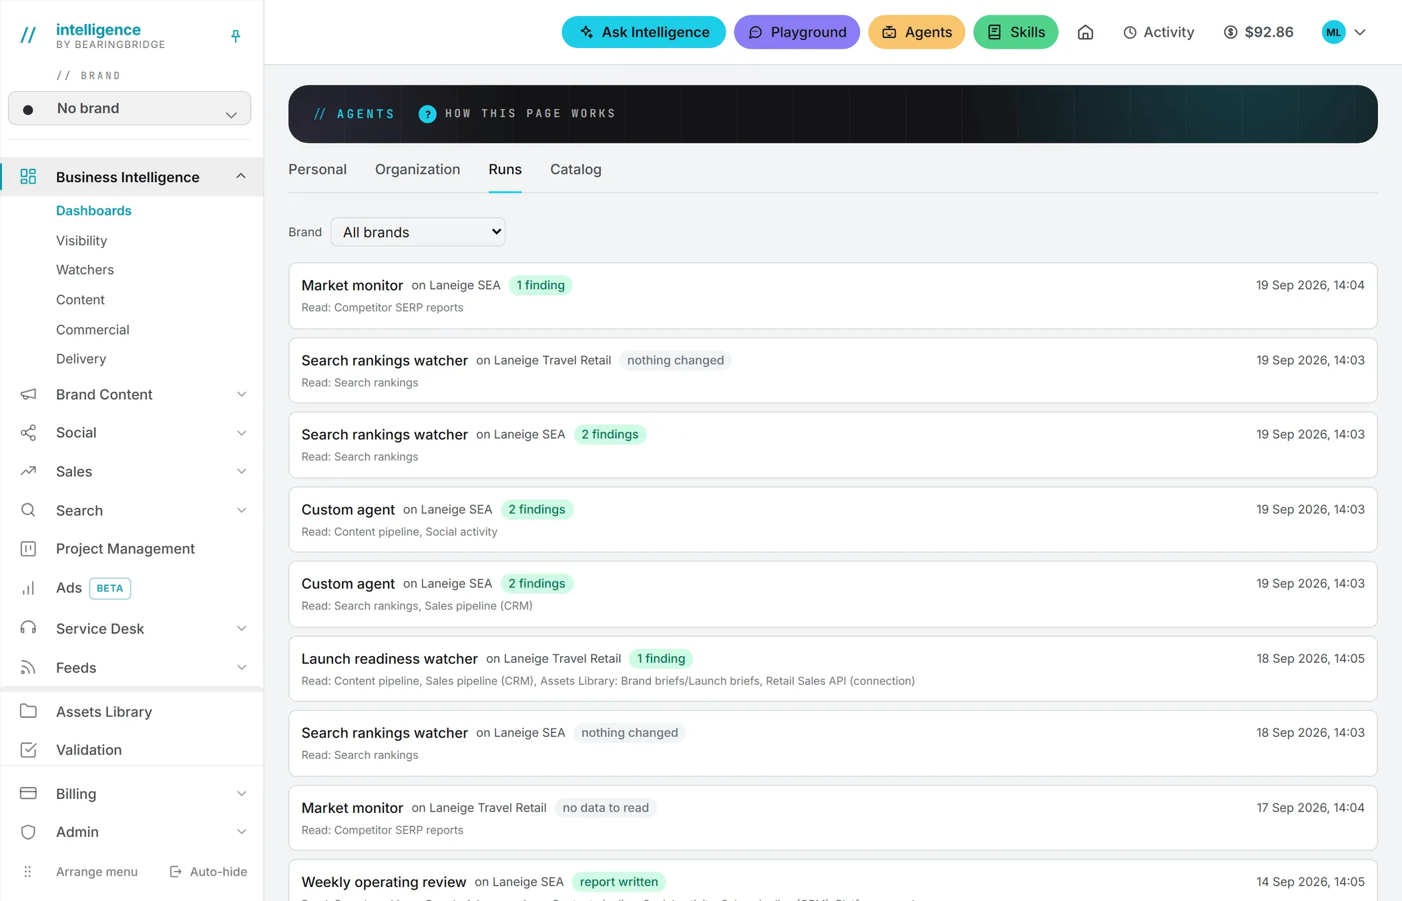Image resolution: width=1402 pixels, height=901 pixels.
Task: Open Visibility in the sidebar
Action: point(81,240)
